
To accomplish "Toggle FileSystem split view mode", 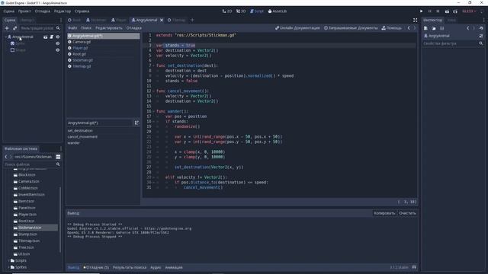I will click(58, 157).
